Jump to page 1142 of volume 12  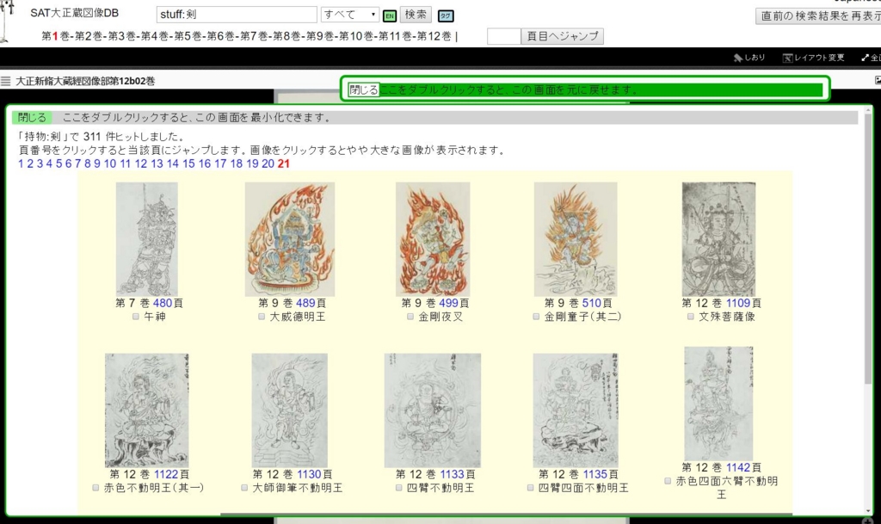pos(738,468)
